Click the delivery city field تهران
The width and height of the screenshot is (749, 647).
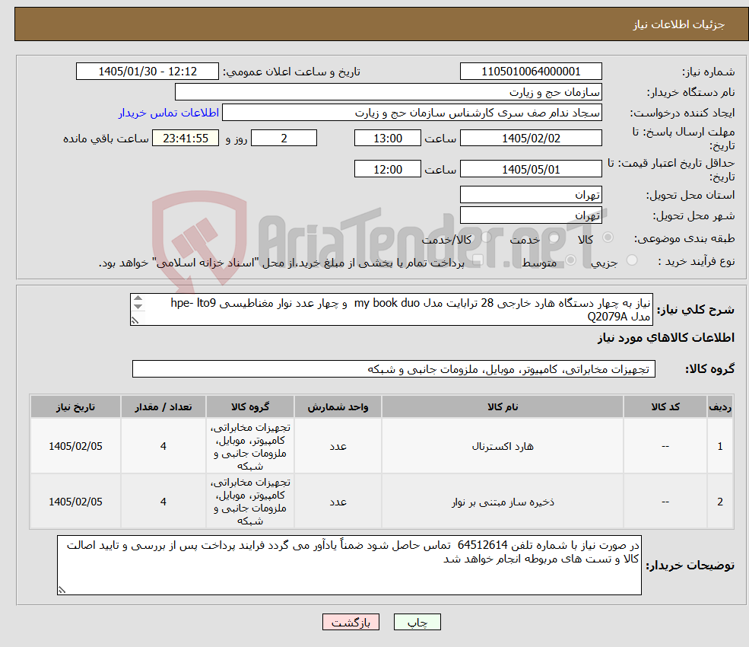click(531, 215)
